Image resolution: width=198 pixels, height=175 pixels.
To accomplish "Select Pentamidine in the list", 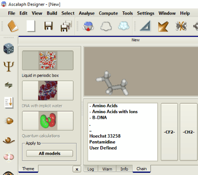I will (102, 142).
